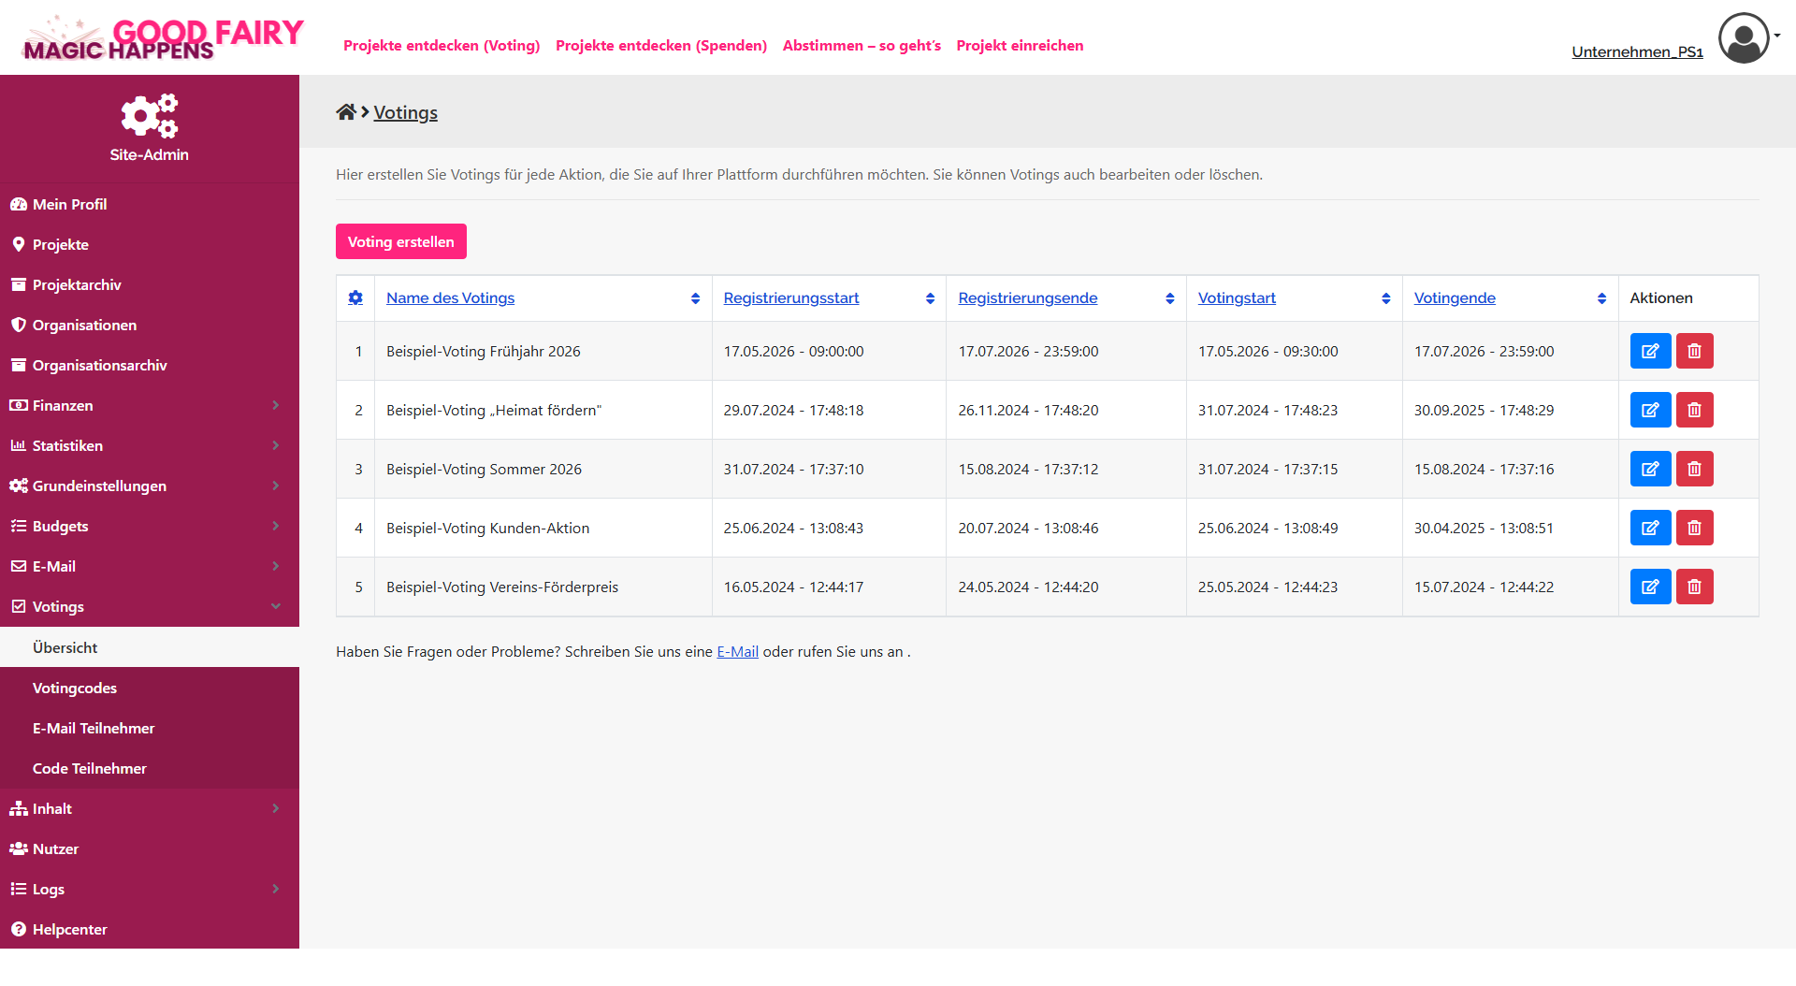The height and width of the screenshot is (986, 1796).
Task: Expand the Grundeinstellungen sidebar section
Action: (x=150, y=486)
